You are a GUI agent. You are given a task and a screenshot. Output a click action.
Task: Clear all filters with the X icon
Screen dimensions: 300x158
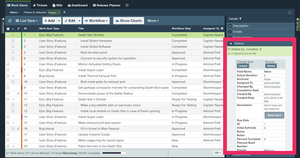pyautogui.click(x=64, y=12)
